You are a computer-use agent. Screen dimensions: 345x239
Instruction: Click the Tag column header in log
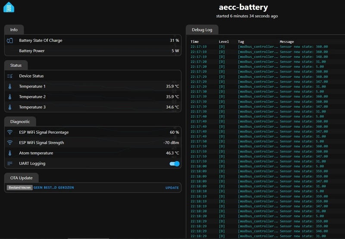pyautogui.click(x=241, y=41)
